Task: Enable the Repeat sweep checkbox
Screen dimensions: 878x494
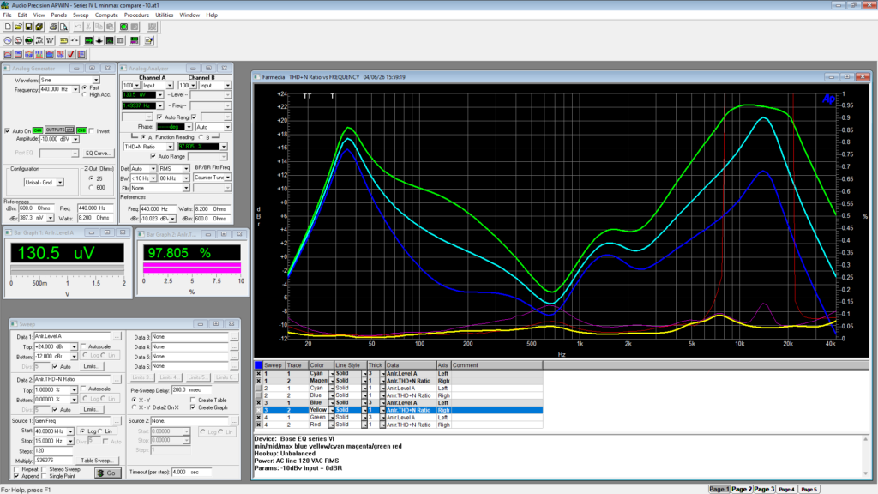Action: (15, 470)
